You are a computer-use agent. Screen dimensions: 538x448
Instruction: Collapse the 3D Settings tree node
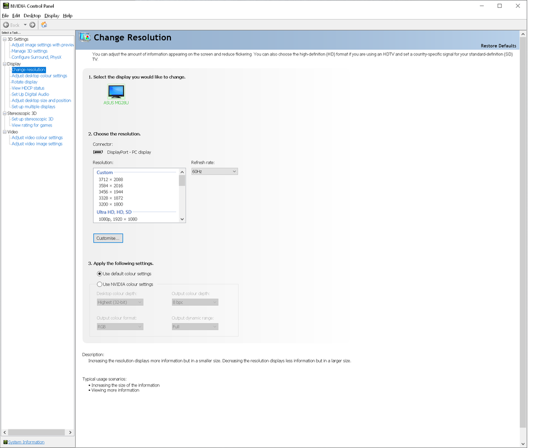(5, 39)
